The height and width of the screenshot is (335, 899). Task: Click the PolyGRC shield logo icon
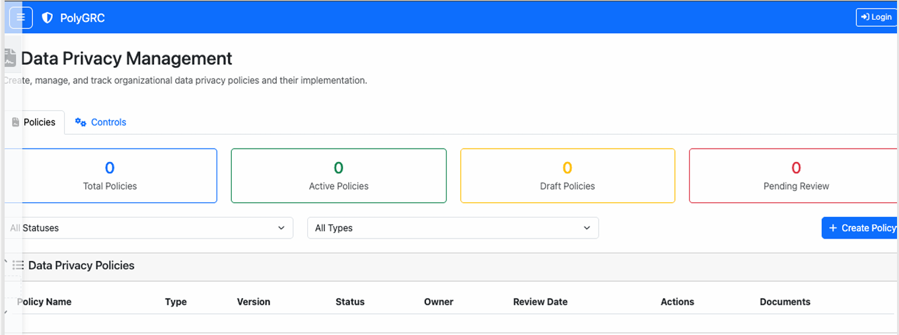[x=47, y=18]
